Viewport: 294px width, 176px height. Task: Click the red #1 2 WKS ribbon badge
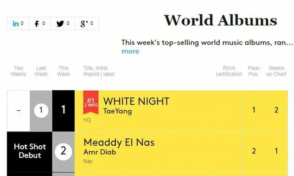(x=91, y=102)
